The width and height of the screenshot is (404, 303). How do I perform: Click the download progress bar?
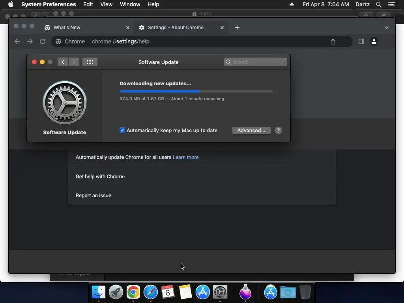pos(196,91)
